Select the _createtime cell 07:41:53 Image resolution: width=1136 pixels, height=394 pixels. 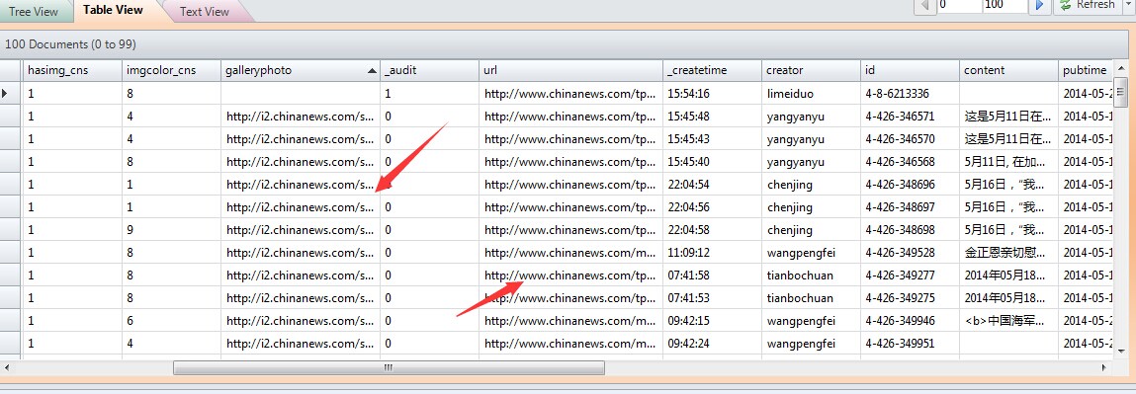click(x=712, y=298)
